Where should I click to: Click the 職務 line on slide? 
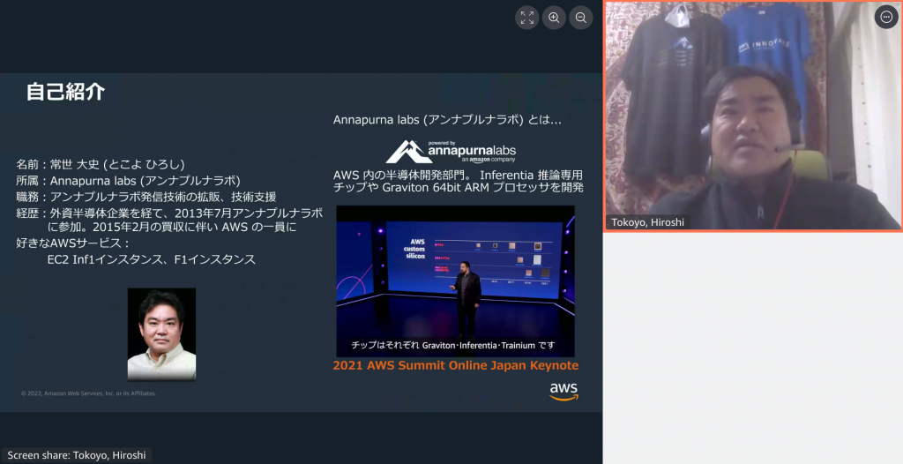click(x=146, y=197)
